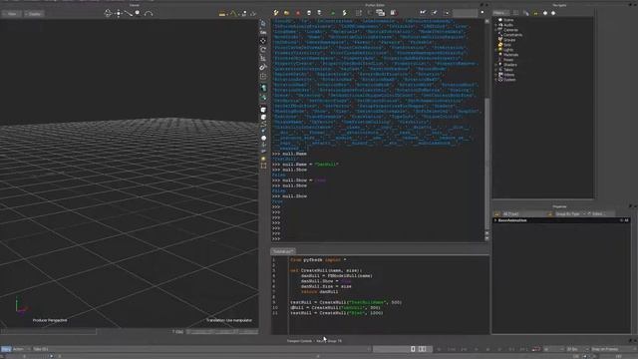The image size is (638, 359).
Task: Switch to the Tutorial.py tab
Action: [x=283, y=251]
